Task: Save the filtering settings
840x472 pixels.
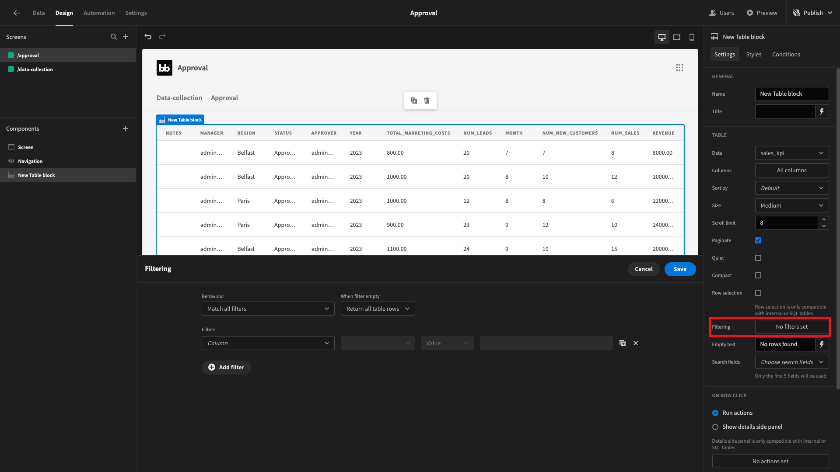Action: (x=680, y=269)
